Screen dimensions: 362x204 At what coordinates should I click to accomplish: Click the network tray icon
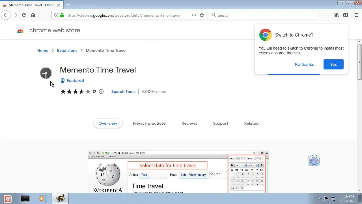tap(333, 199)
